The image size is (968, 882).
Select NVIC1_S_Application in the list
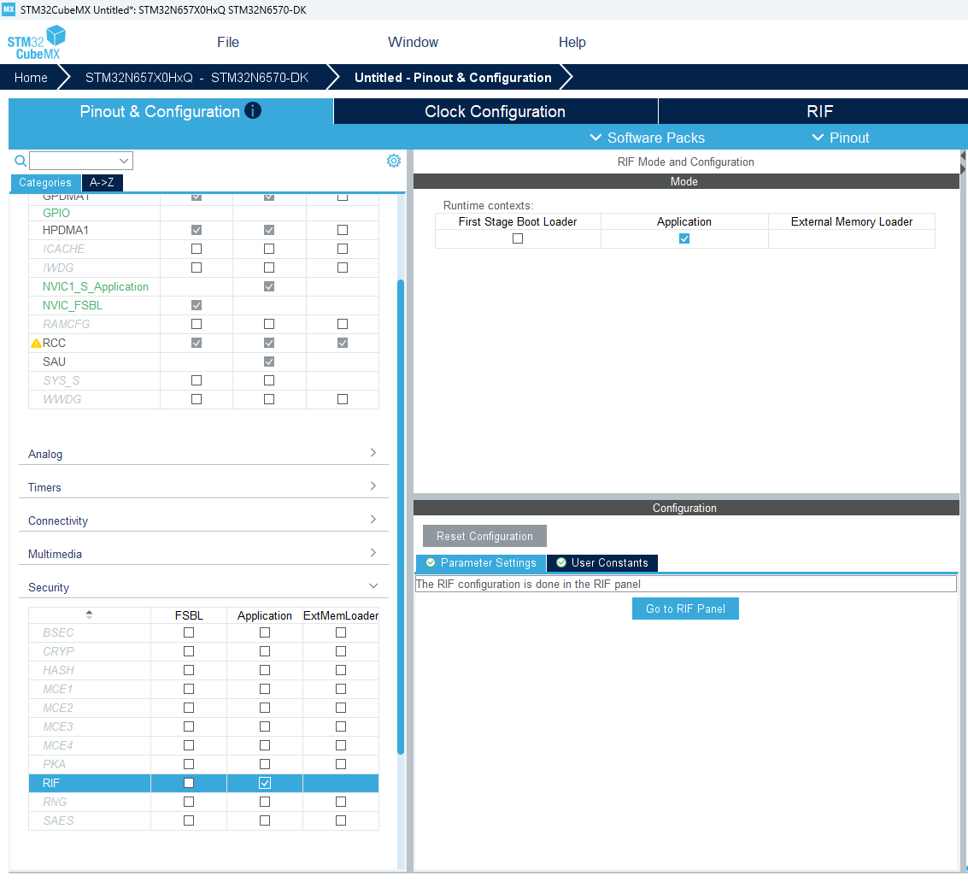point(95,286)
